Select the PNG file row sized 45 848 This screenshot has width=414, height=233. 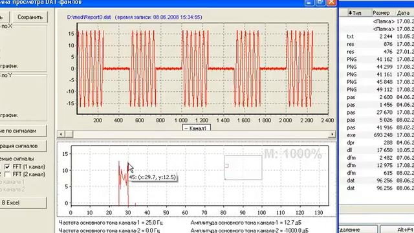(376, 82)
